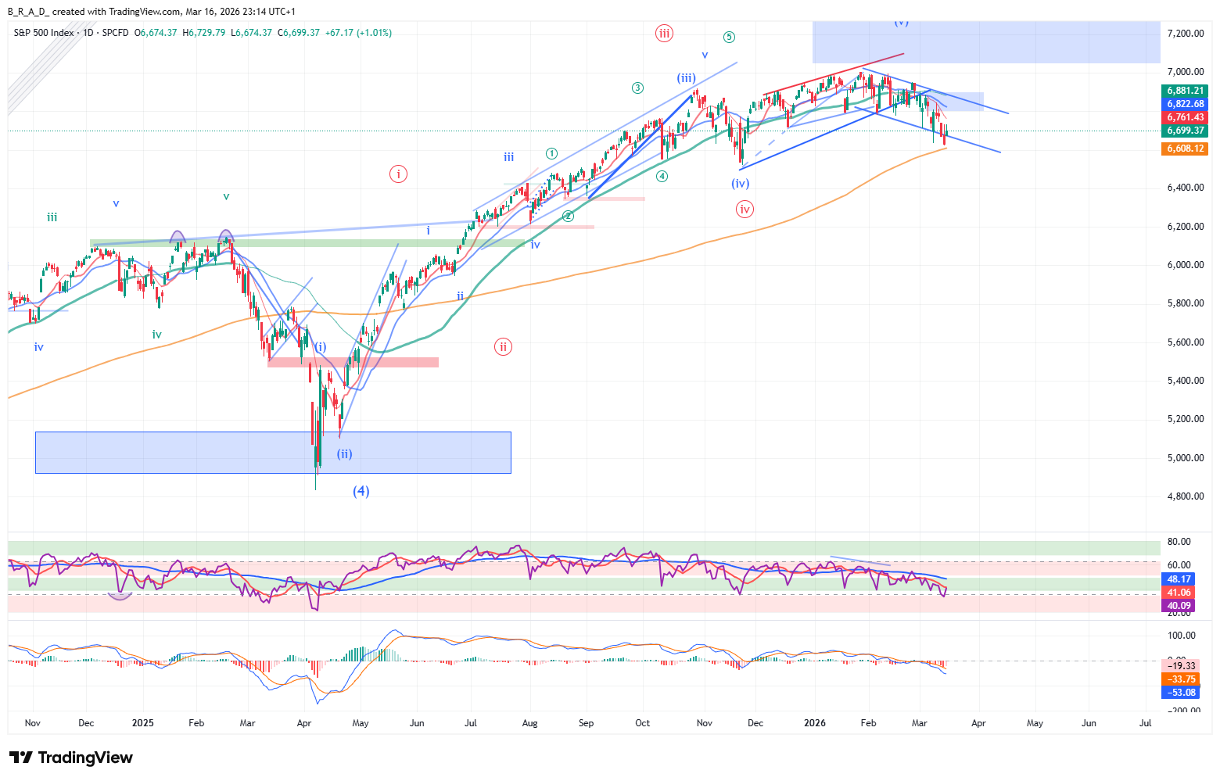Select the green circled 1 wave marker
The width and height of the screenshot is (1220, 781).
(552, 153)
